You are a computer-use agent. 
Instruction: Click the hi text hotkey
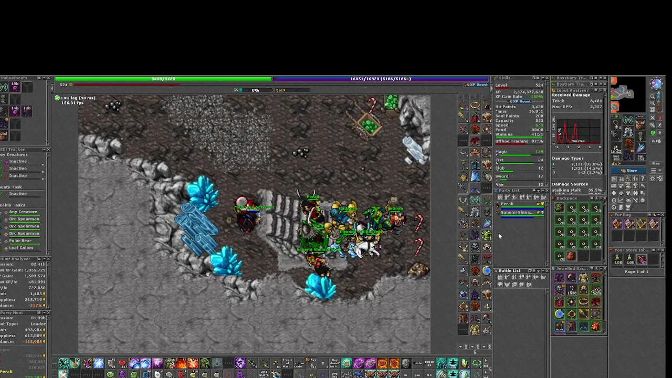pos(405,374)
